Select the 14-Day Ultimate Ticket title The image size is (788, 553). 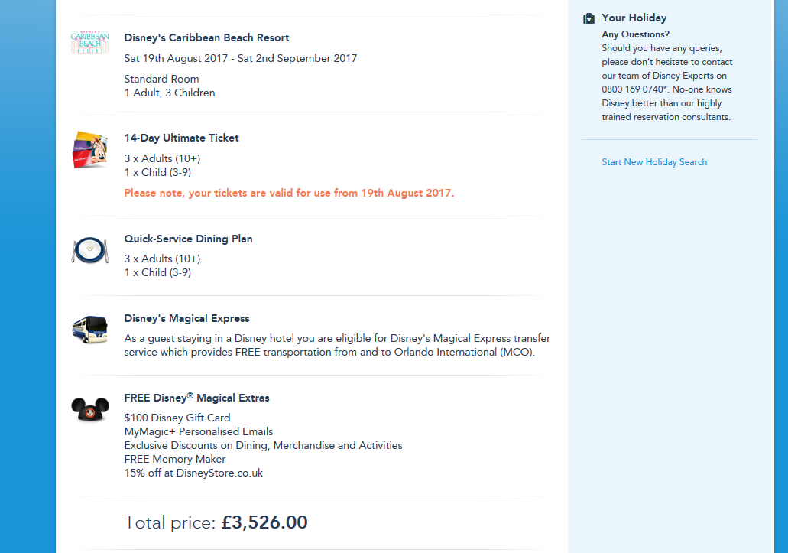(182, 138)
